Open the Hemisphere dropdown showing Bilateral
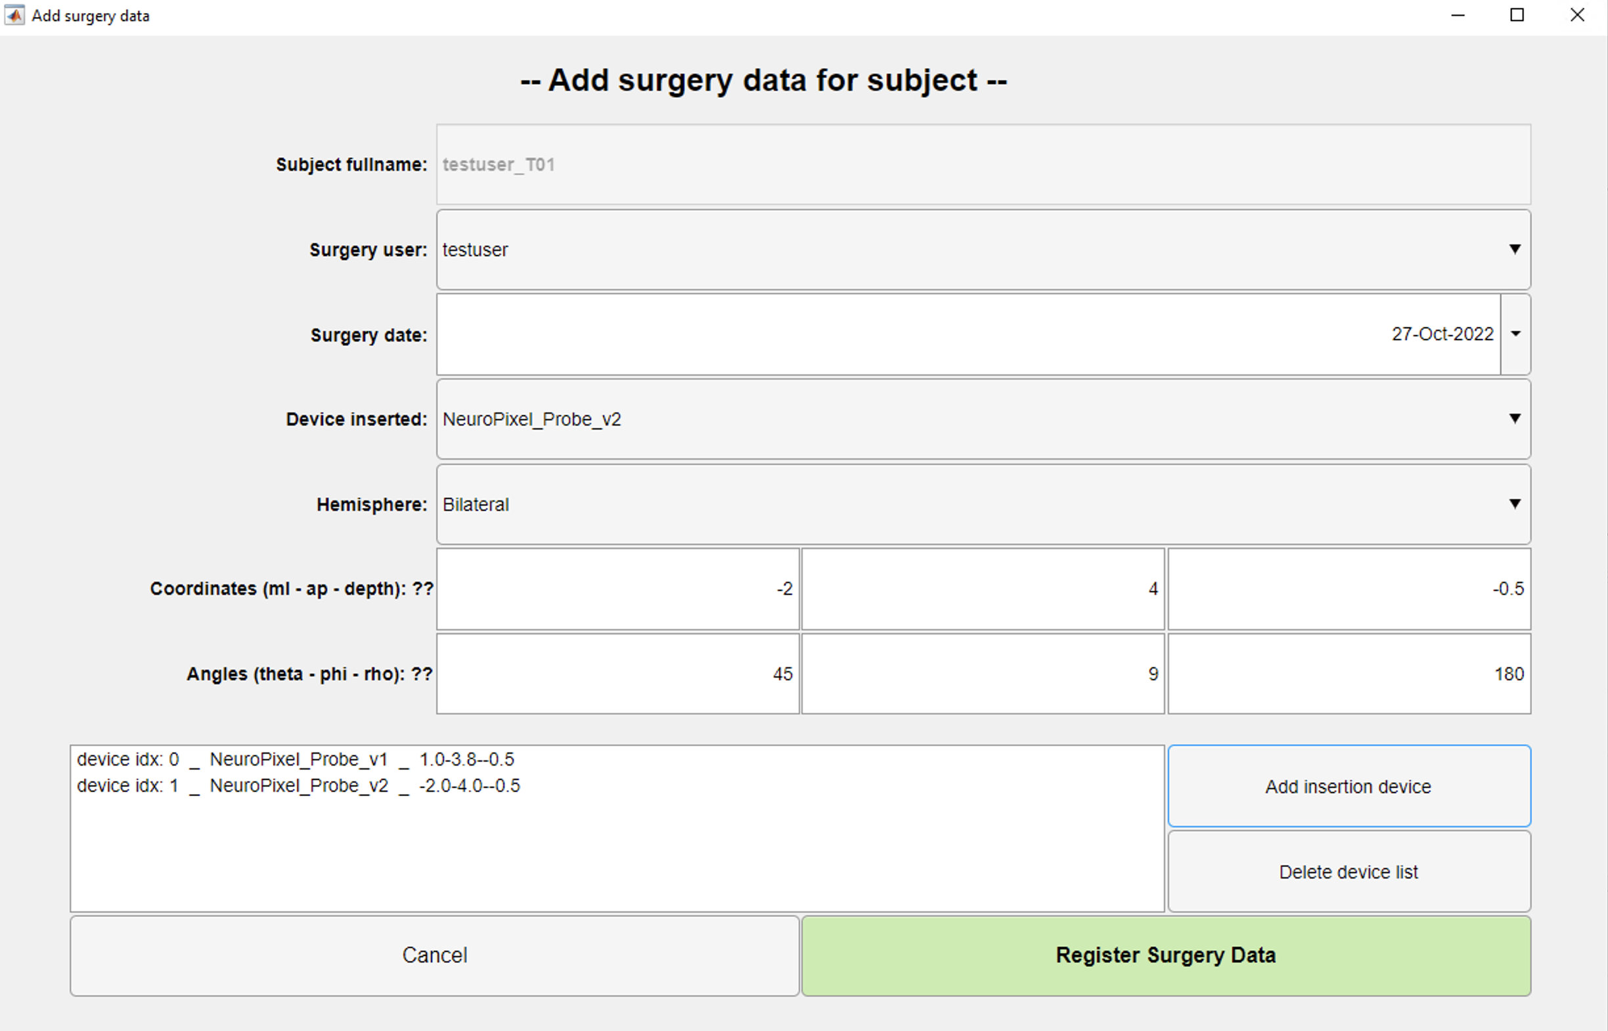Image resolution: width=1608 pixels, height=1031 pixels. tap(983, 504)
